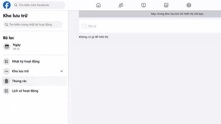
Task: Click the list icon beside Nhật ký hoạt động
Action: pos(7,61)
